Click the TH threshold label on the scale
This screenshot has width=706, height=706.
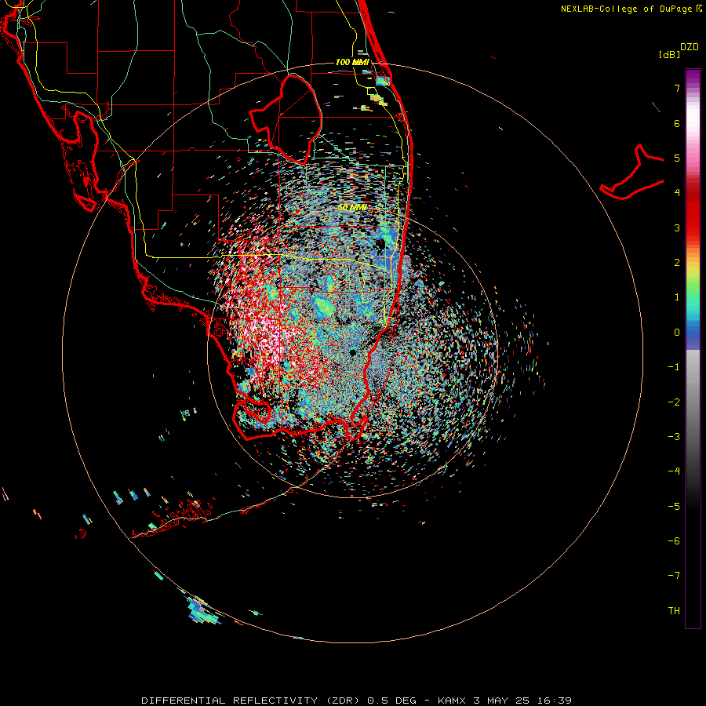point(674,610)
